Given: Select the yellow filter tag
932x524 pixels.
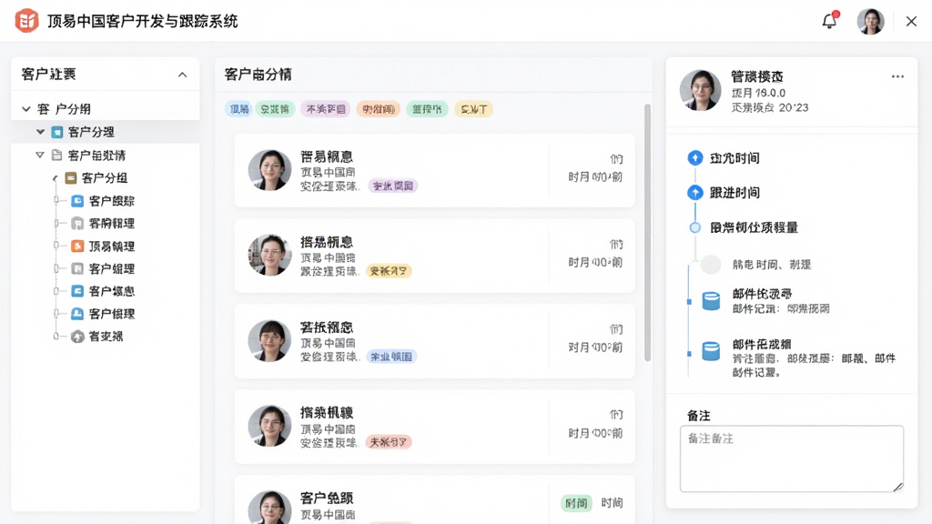Looking at the screenshot, I should point(473,109).
